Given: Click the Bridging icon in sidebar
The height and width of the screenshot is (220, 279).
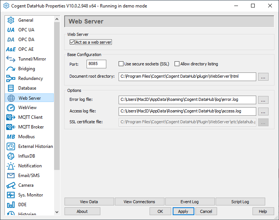Looking at the screenshot, I should coord(11,69).
